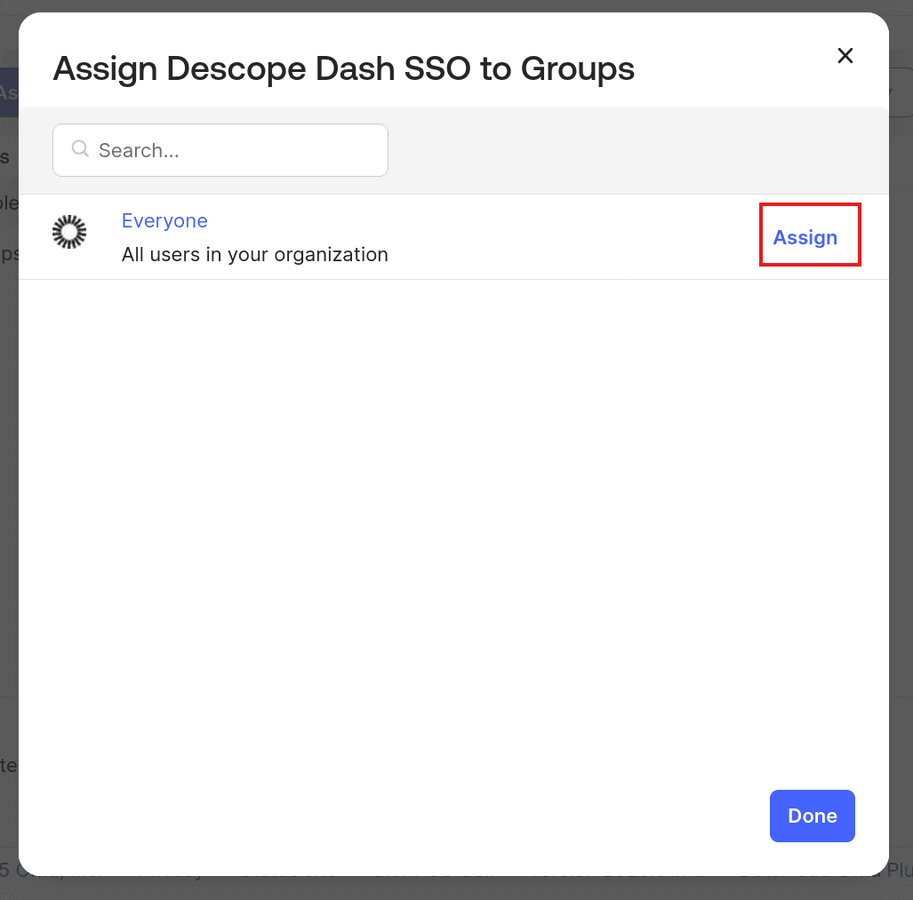Image resolution: width=913 pixels, height=900 pixels.
Task: Select the spinner-style logo beside Everyone
Action: 69,232
